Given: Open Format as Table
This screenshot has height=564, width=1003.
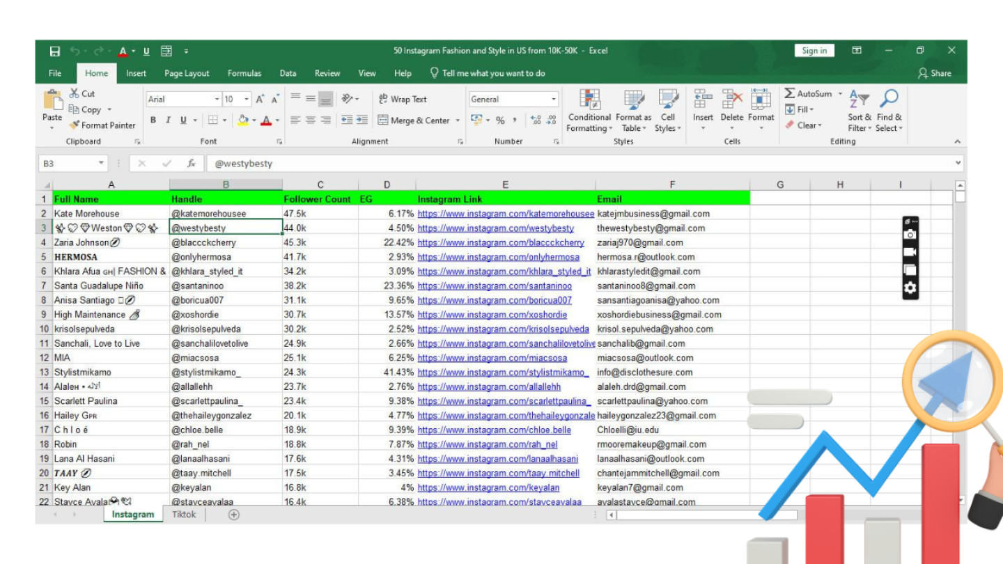Looking at the screenshot, I should [633, 111].
